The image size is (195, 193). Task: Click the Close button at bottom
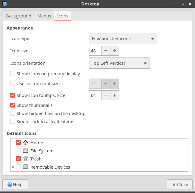point(180,185)
